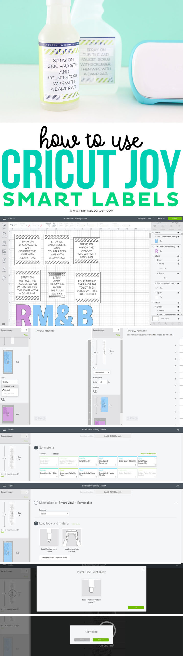Open Shapes tool in sidebar
This screenshot has height=656, width=183.
[4, 269]
